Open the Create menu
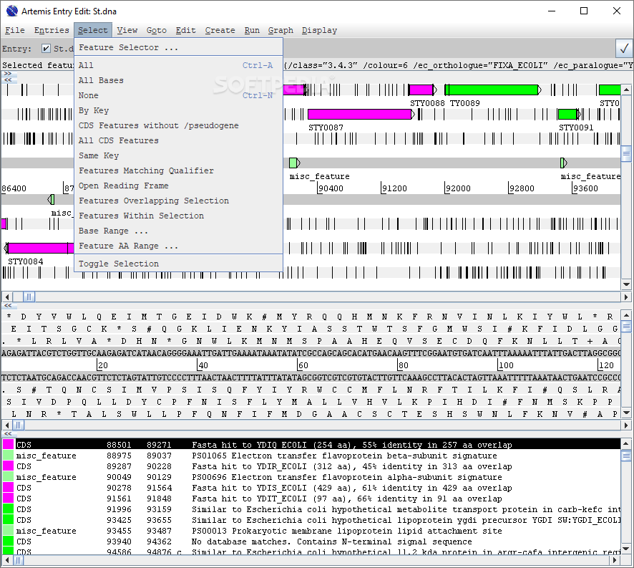 pyautogui.click(x=220, y=30)
